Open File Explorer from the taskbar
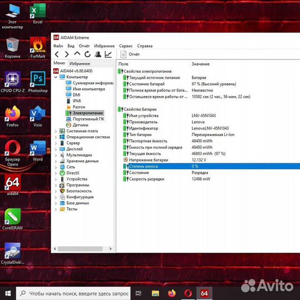The height and width of the screenshot is (300, 300). click(x=156, y=293)
